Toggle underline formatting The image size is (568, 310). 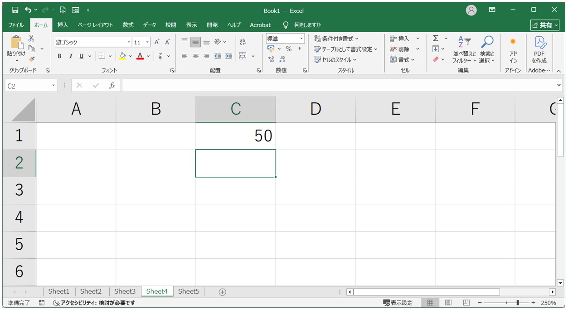coord(82,56)
